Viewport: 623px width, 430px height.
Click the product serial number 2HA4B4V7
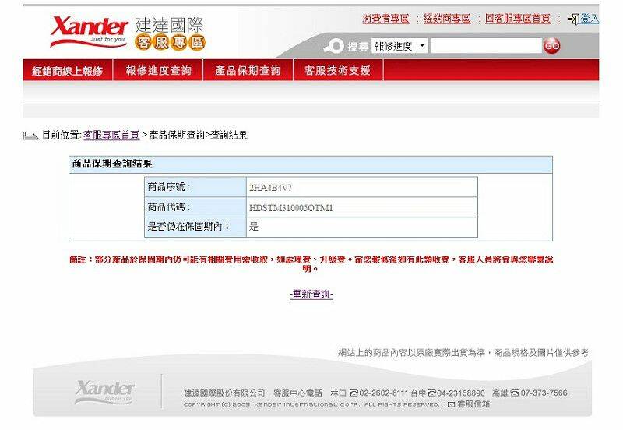pyautogui.click(x=270, y=188)
